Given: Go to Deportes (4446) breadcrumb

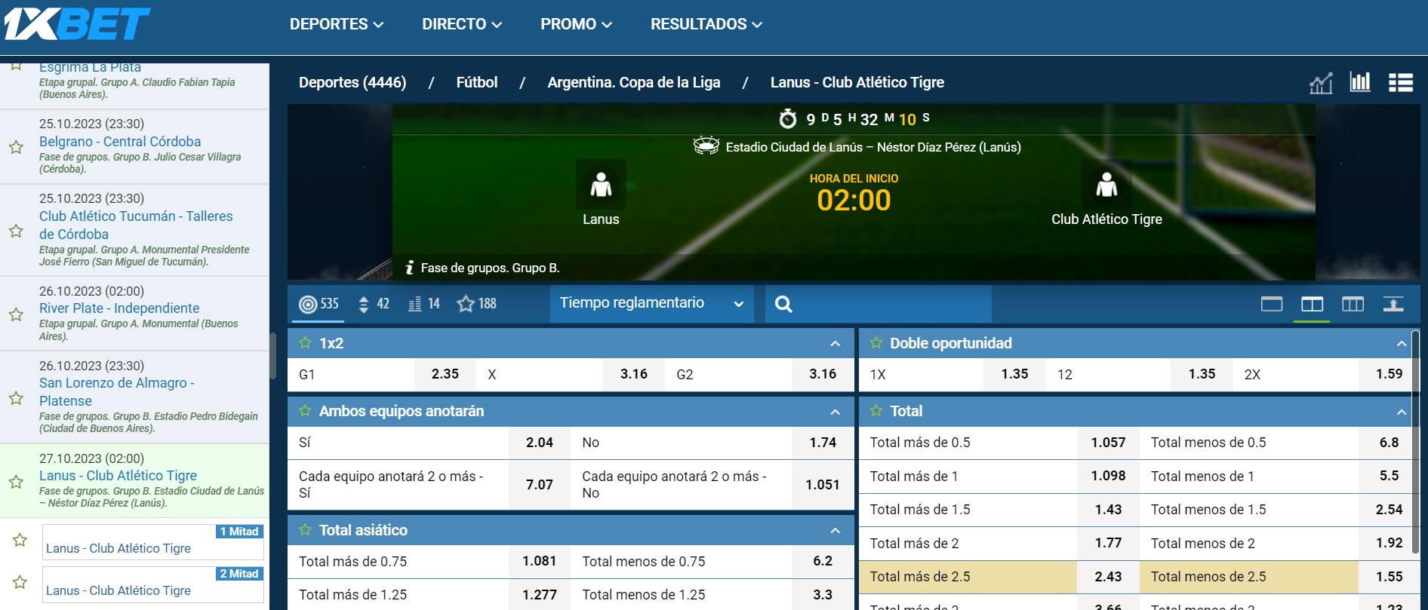Looking at the screenshot, I should pyautogui.click(x=352, y=82).
